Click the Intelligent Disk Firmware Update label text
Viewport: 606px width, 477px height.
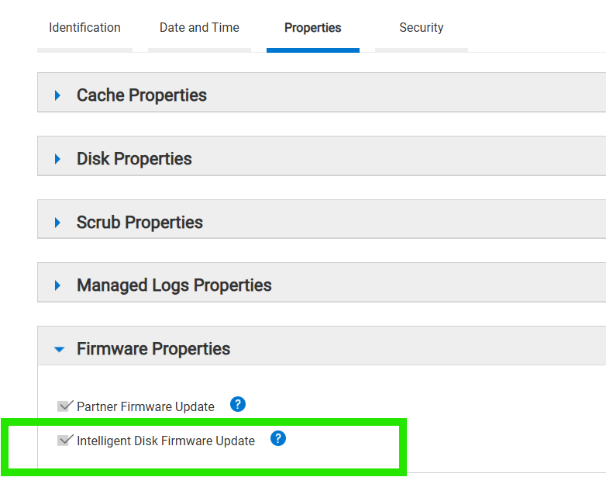pyautogui.click(x=166, y=441)
